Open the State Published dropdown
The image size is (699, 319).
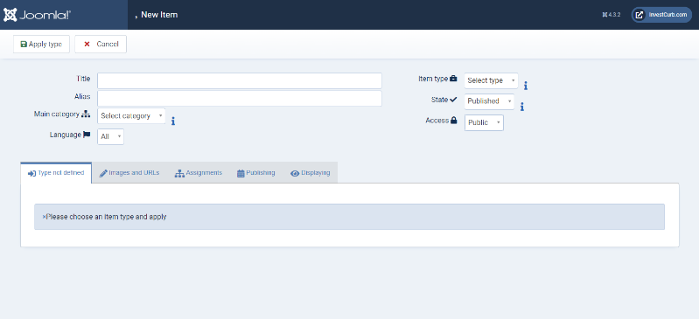click(490, 101)
